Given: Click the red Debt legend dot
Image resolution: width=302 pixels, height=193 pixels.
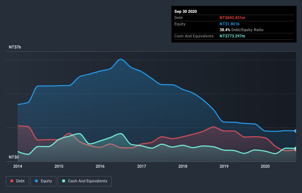Looking at the screenshot, I should (12, 181).
